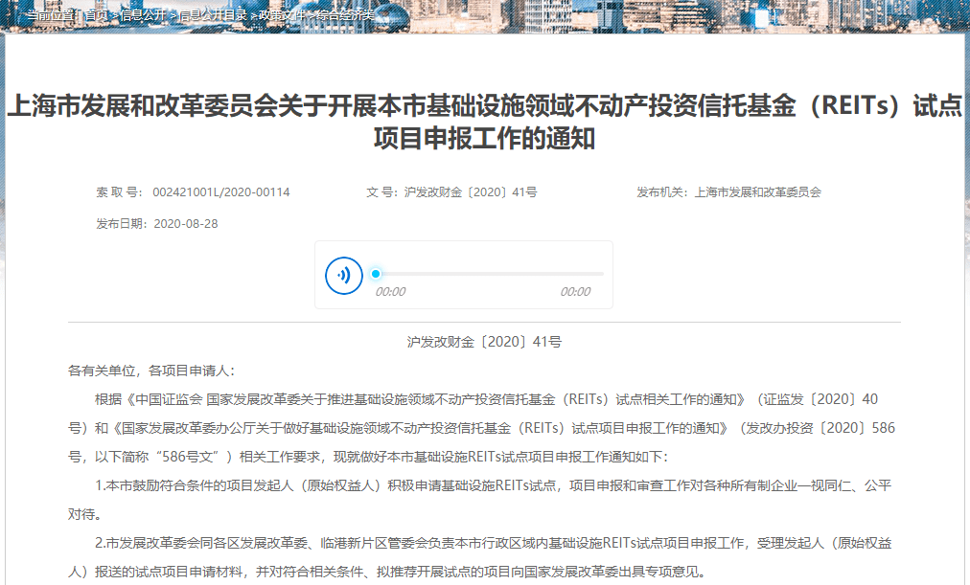Screen dimensions: 970x585
Task: Click the index number 002421001L/2020-00114
Action: click(x=220, y=192)
